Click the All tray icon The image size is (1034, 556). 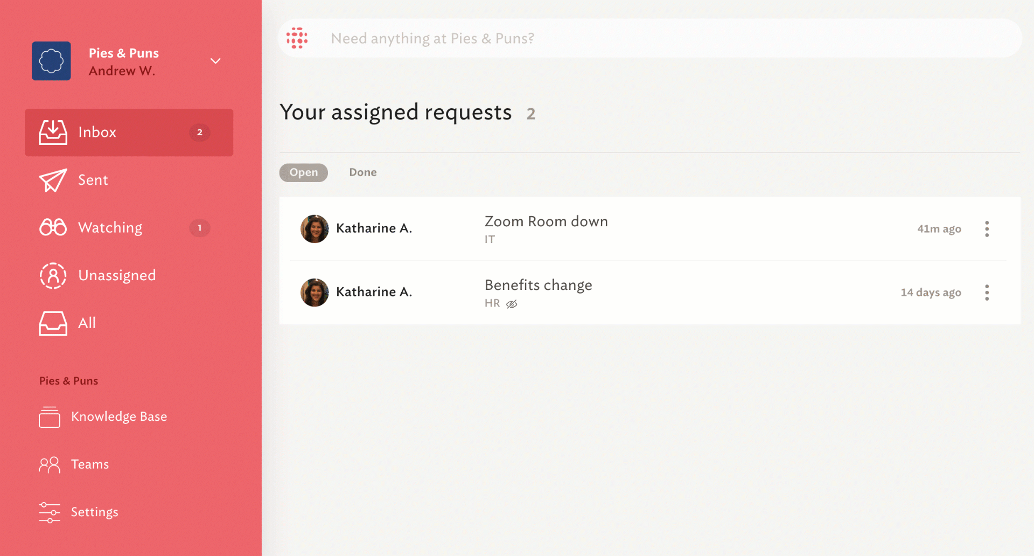(x=53, y=323)
